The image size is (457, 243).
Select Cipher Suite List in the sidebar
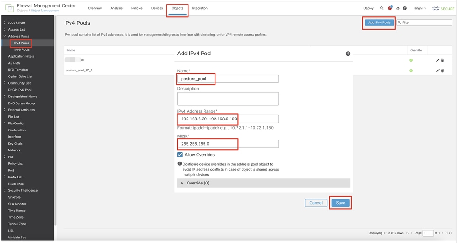(x=20, y=76)
